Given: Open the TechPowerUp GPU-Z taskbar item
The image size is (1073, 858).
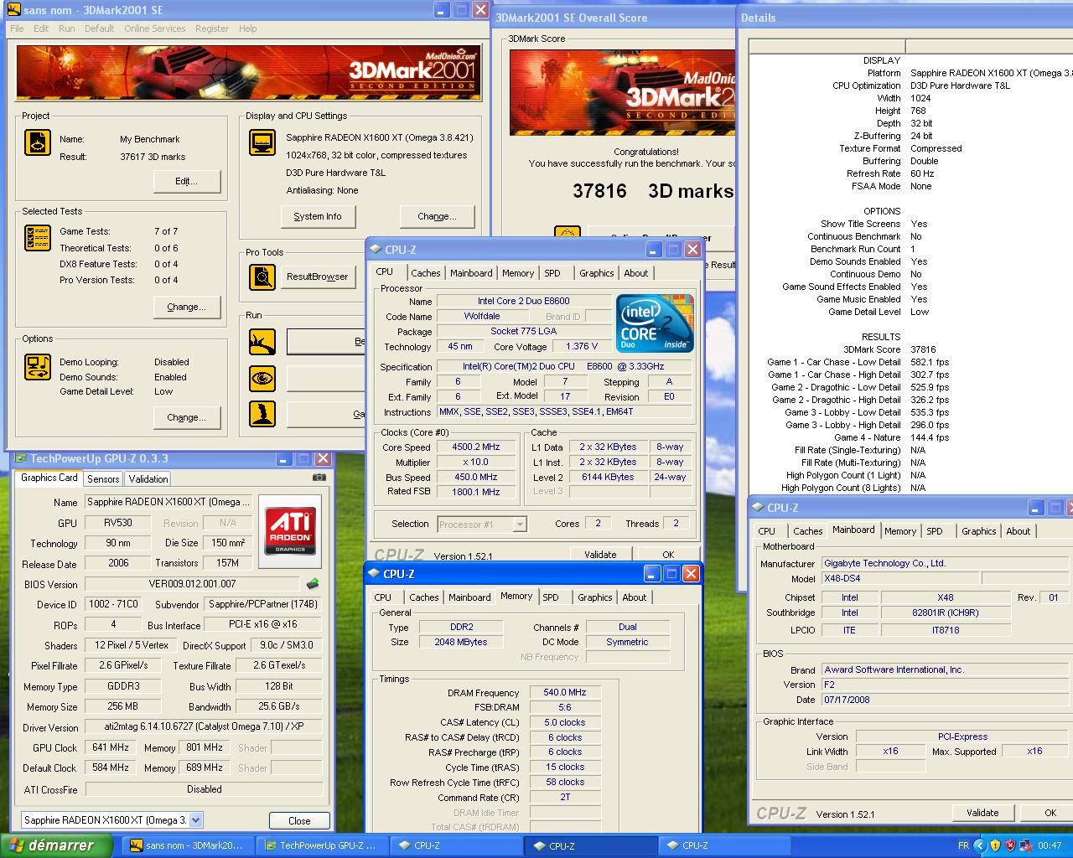Looking at the screenshot, I should [x=323, y=845].
